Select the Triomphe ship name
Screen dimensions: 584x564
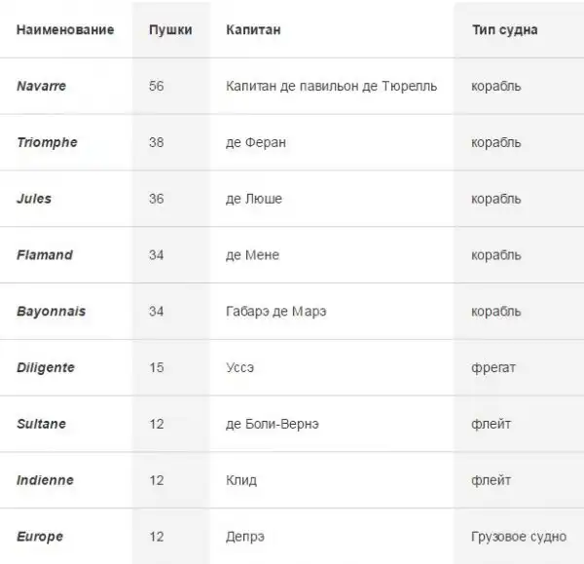tap(47, 142)
